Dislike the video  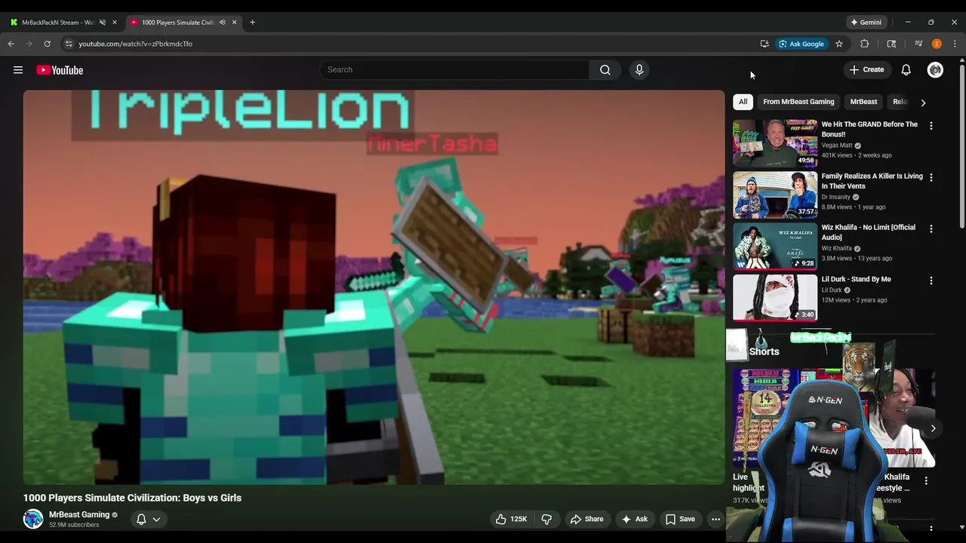point(546,519)
